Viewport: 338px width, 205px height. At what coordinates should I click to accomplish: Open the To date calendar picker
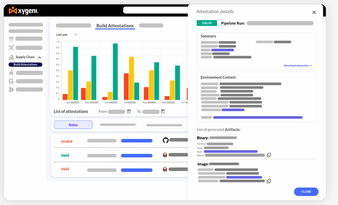coord(163,112)
